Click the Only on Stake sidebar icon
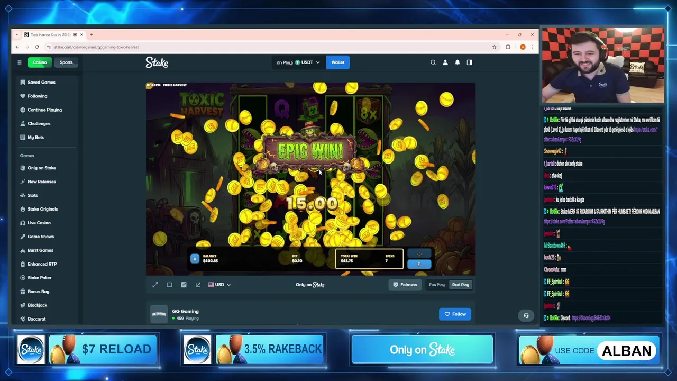The width and height of the screenshot is (677, 381). click(23, 168)
